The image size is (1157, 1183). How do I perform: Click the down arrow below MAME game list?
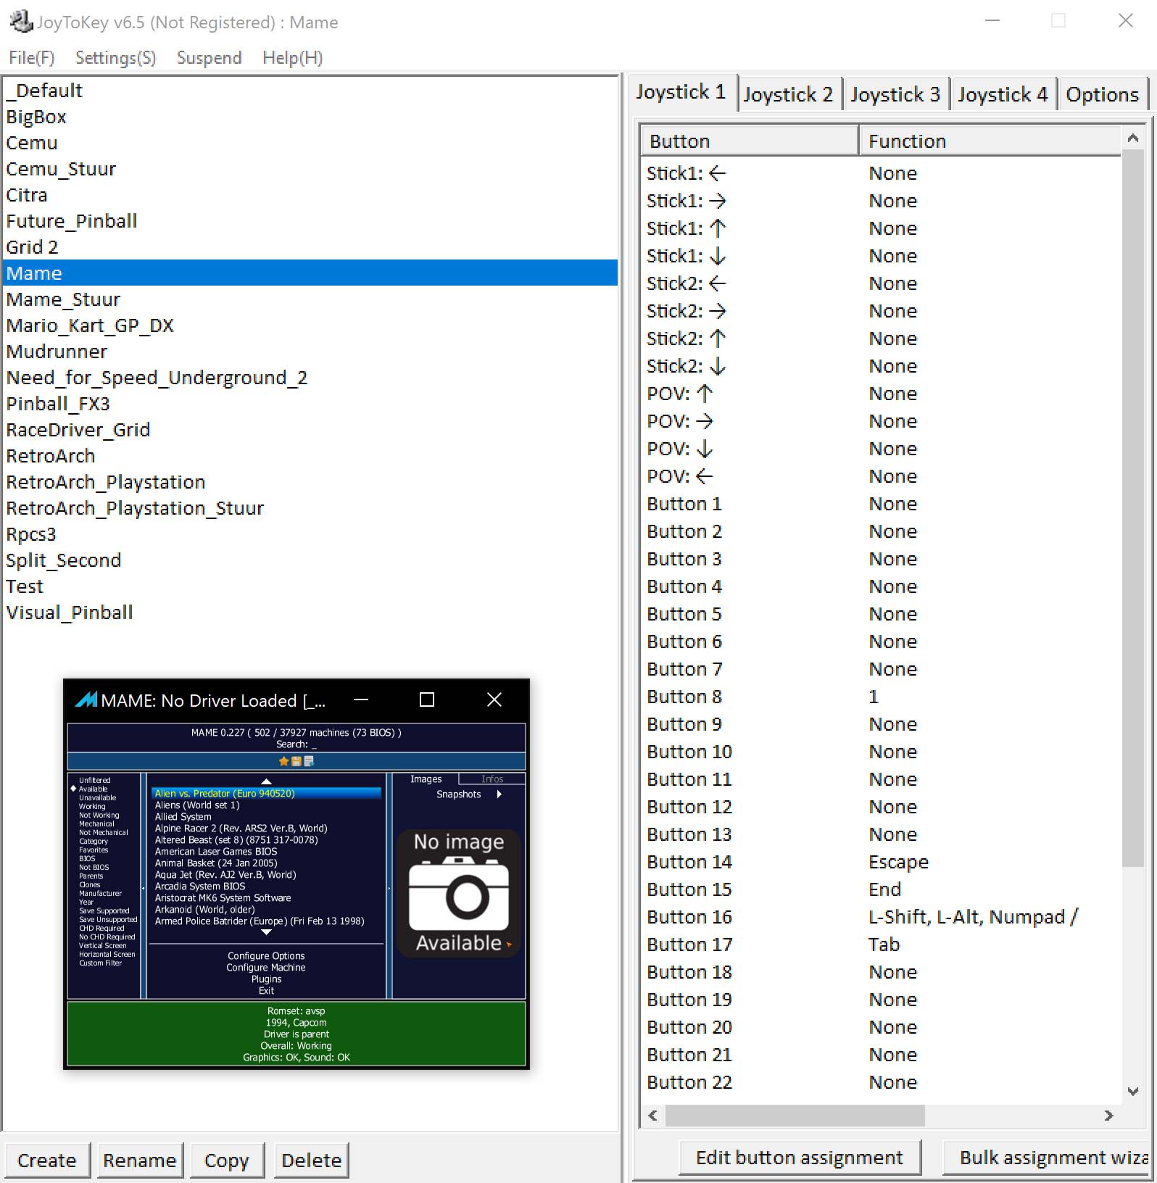point(266,932)
